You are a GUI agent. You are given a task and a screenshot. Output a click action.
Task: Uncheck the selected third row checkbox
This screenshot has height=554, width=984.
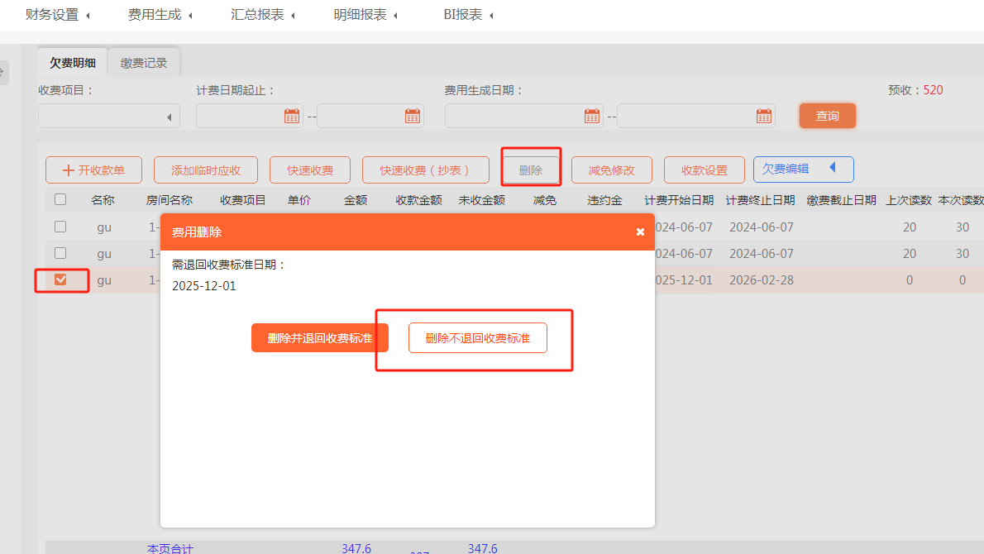[60, 280]
